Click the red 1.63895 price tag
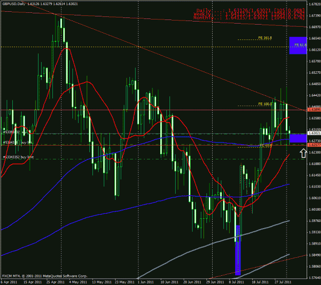Image resolution: width=321 pixels, height=285 pixels. pos(314,110)
